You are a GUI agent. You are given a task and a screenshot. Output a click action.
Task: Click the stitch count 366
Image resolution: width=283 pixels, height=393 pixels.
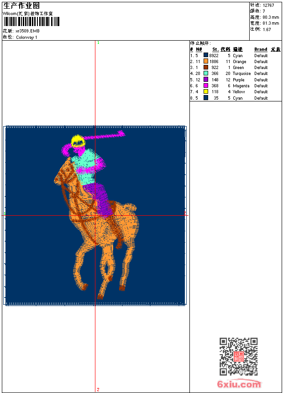pos(215,74)
